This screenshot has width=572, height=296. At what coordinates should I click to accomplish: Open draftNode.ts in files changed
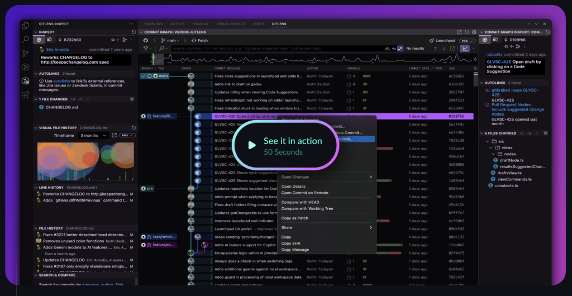(x=511, y=160)
